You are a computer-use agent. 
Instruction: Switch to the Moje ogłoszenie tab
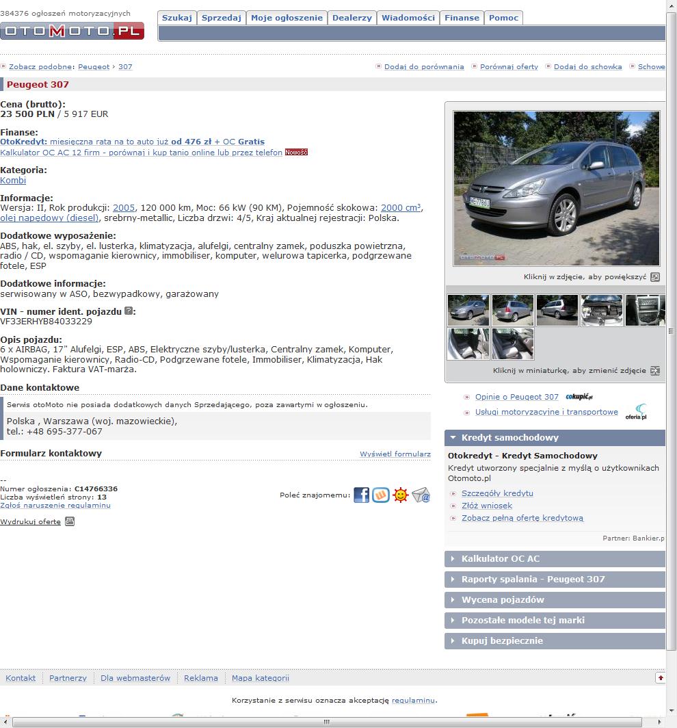click(287, 18)
